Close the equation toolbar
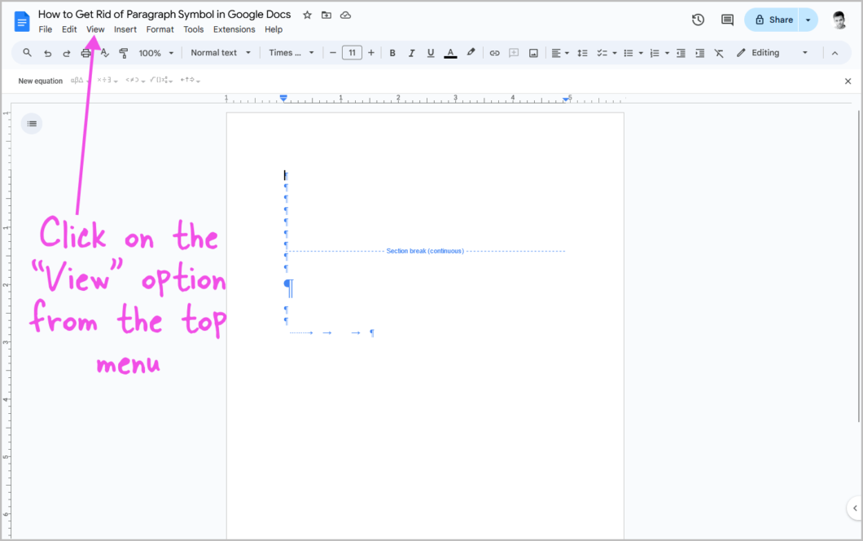Screen dimensions: 863x541 coord(848,81)
